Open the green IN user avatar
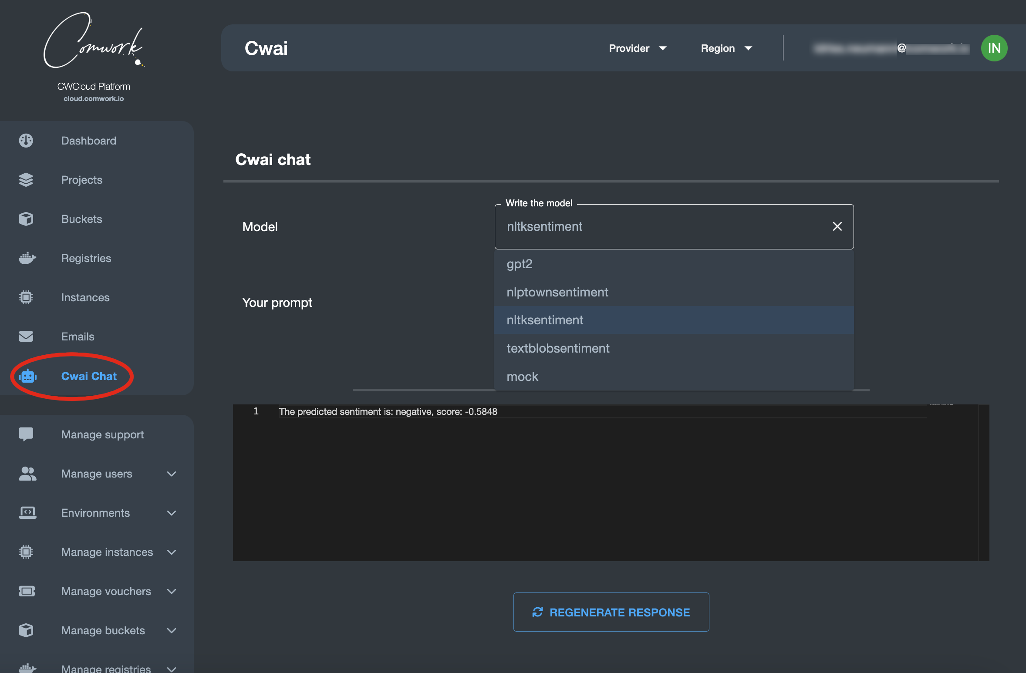The height and width of the screenshot is (673, 1026). click(994, 48)
